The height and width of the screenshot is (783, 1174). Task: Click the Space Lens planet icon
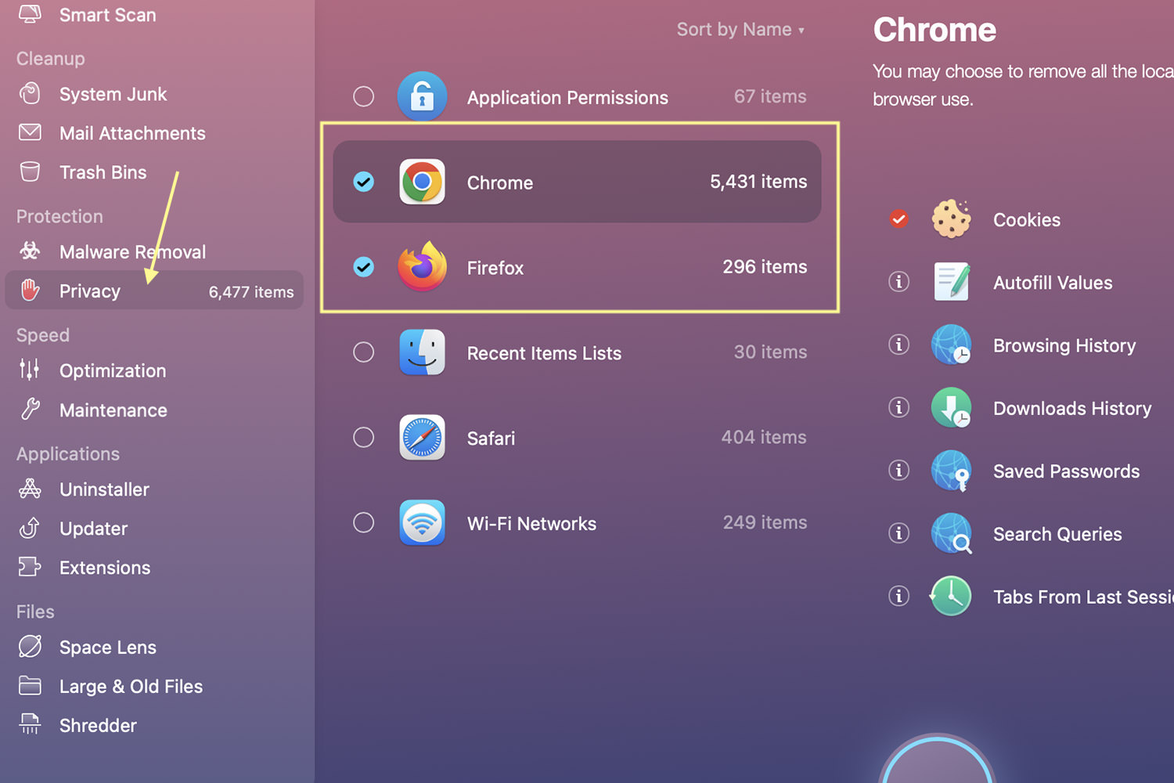[30, 647]
